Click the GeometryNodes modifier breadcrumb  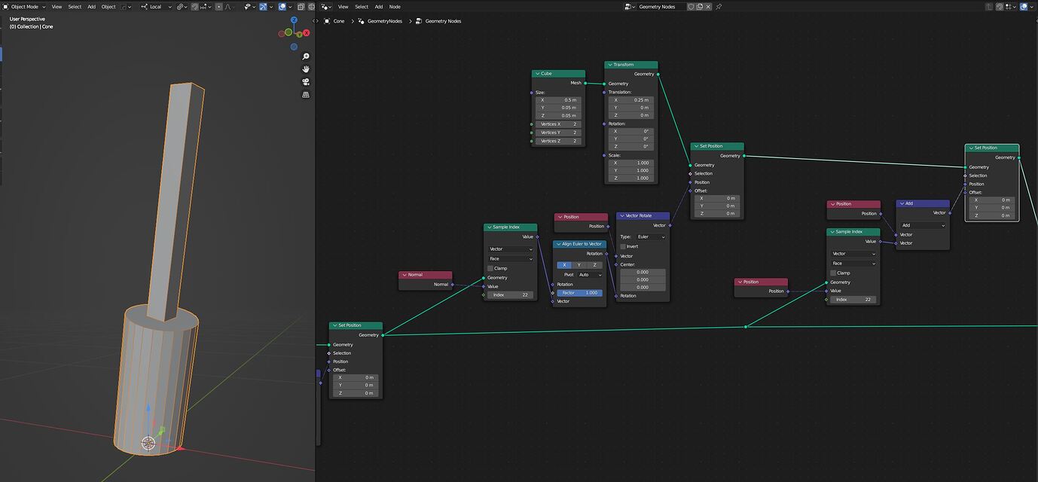tap(380, 21)
